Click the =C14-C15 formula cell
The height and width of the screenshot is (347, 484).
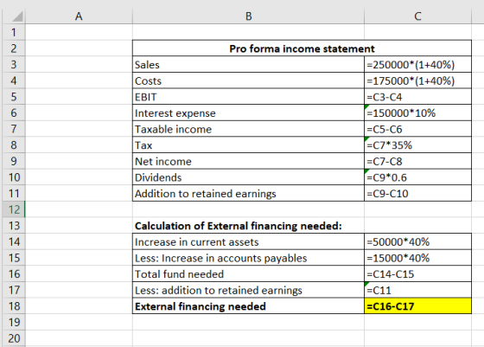pos(417,273)
